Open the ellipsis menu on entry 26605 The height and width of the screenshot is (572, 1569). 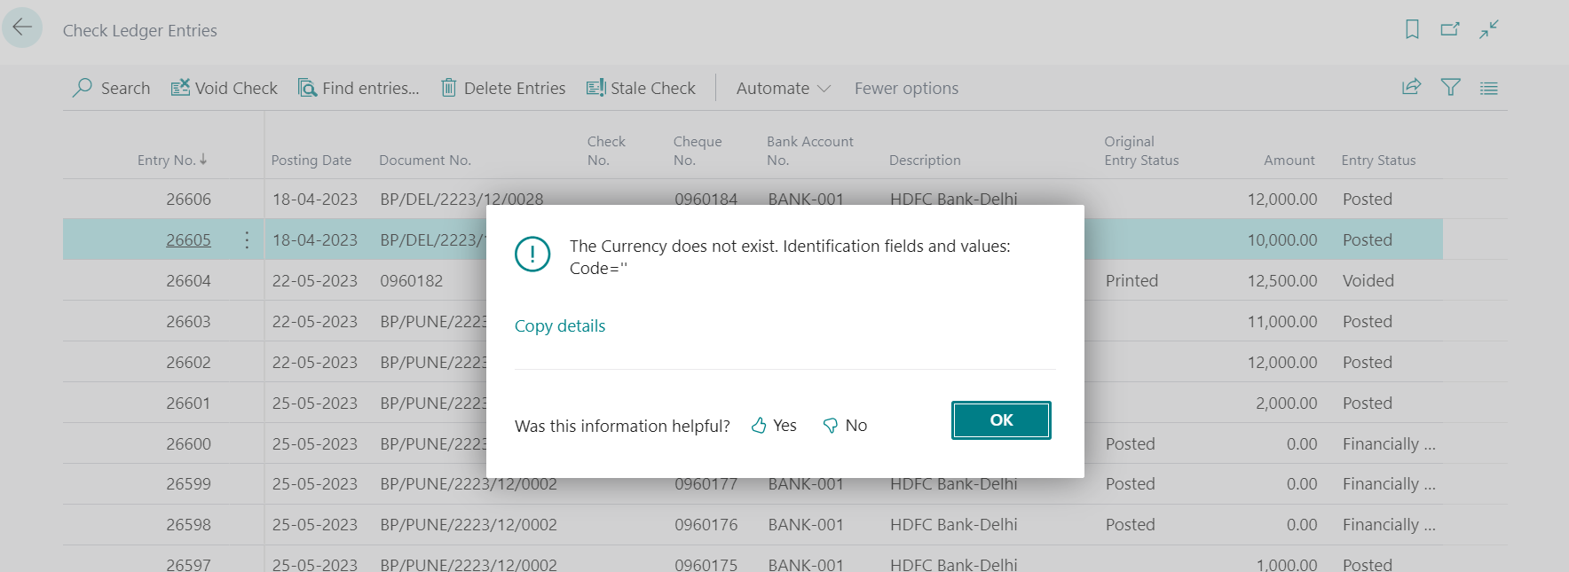(246, 239)
